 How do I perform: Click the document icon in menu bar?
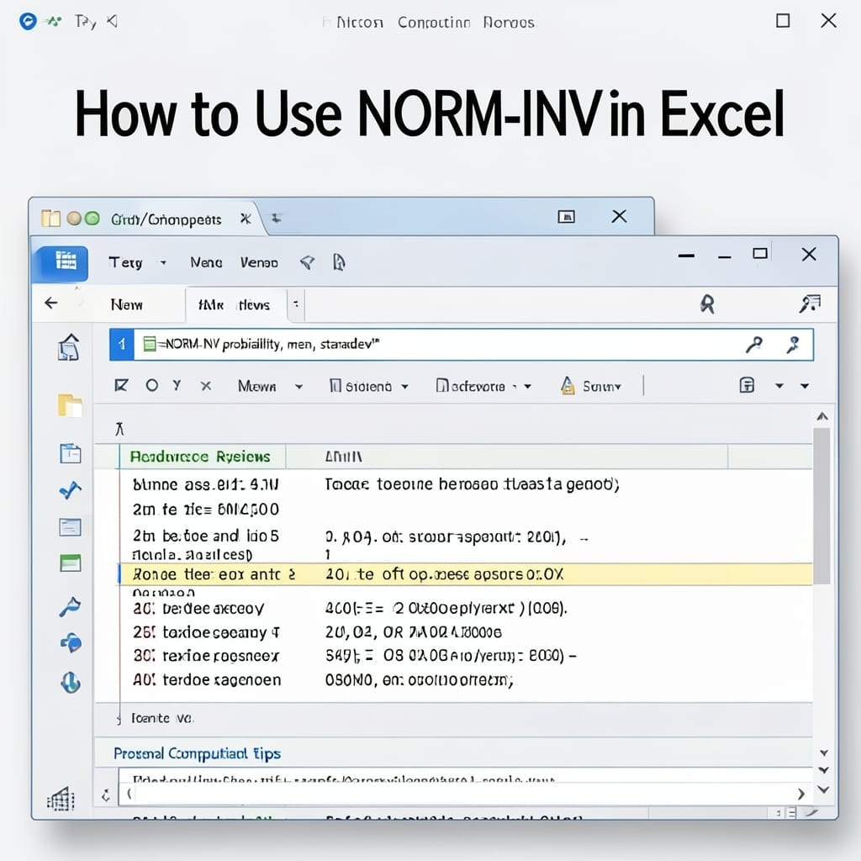tap(340, 262)
